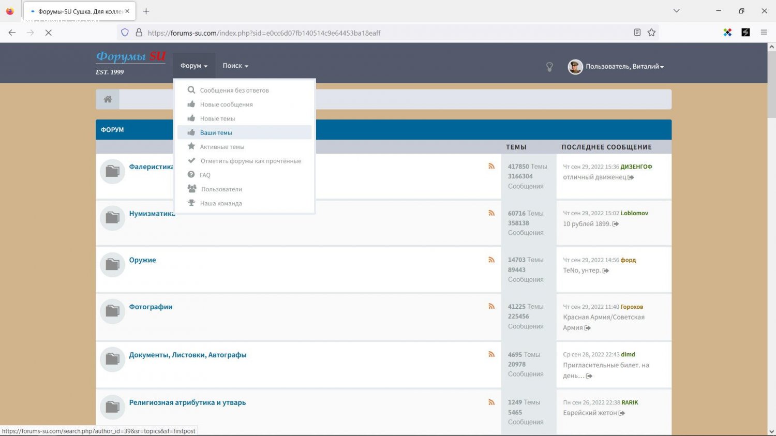Collapse the Форум dropdown menu
Screen dimensions: 776x436
(x=193, y=66)
